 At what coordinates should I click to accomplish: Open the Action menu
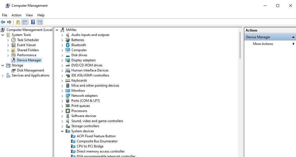point(16,15)
